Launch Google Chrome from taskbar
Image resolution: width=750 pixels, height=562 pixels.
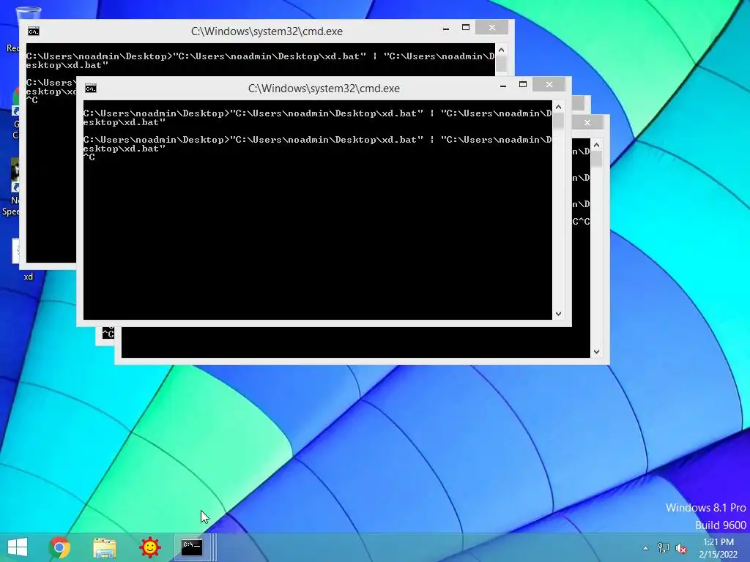coord(59,547)
